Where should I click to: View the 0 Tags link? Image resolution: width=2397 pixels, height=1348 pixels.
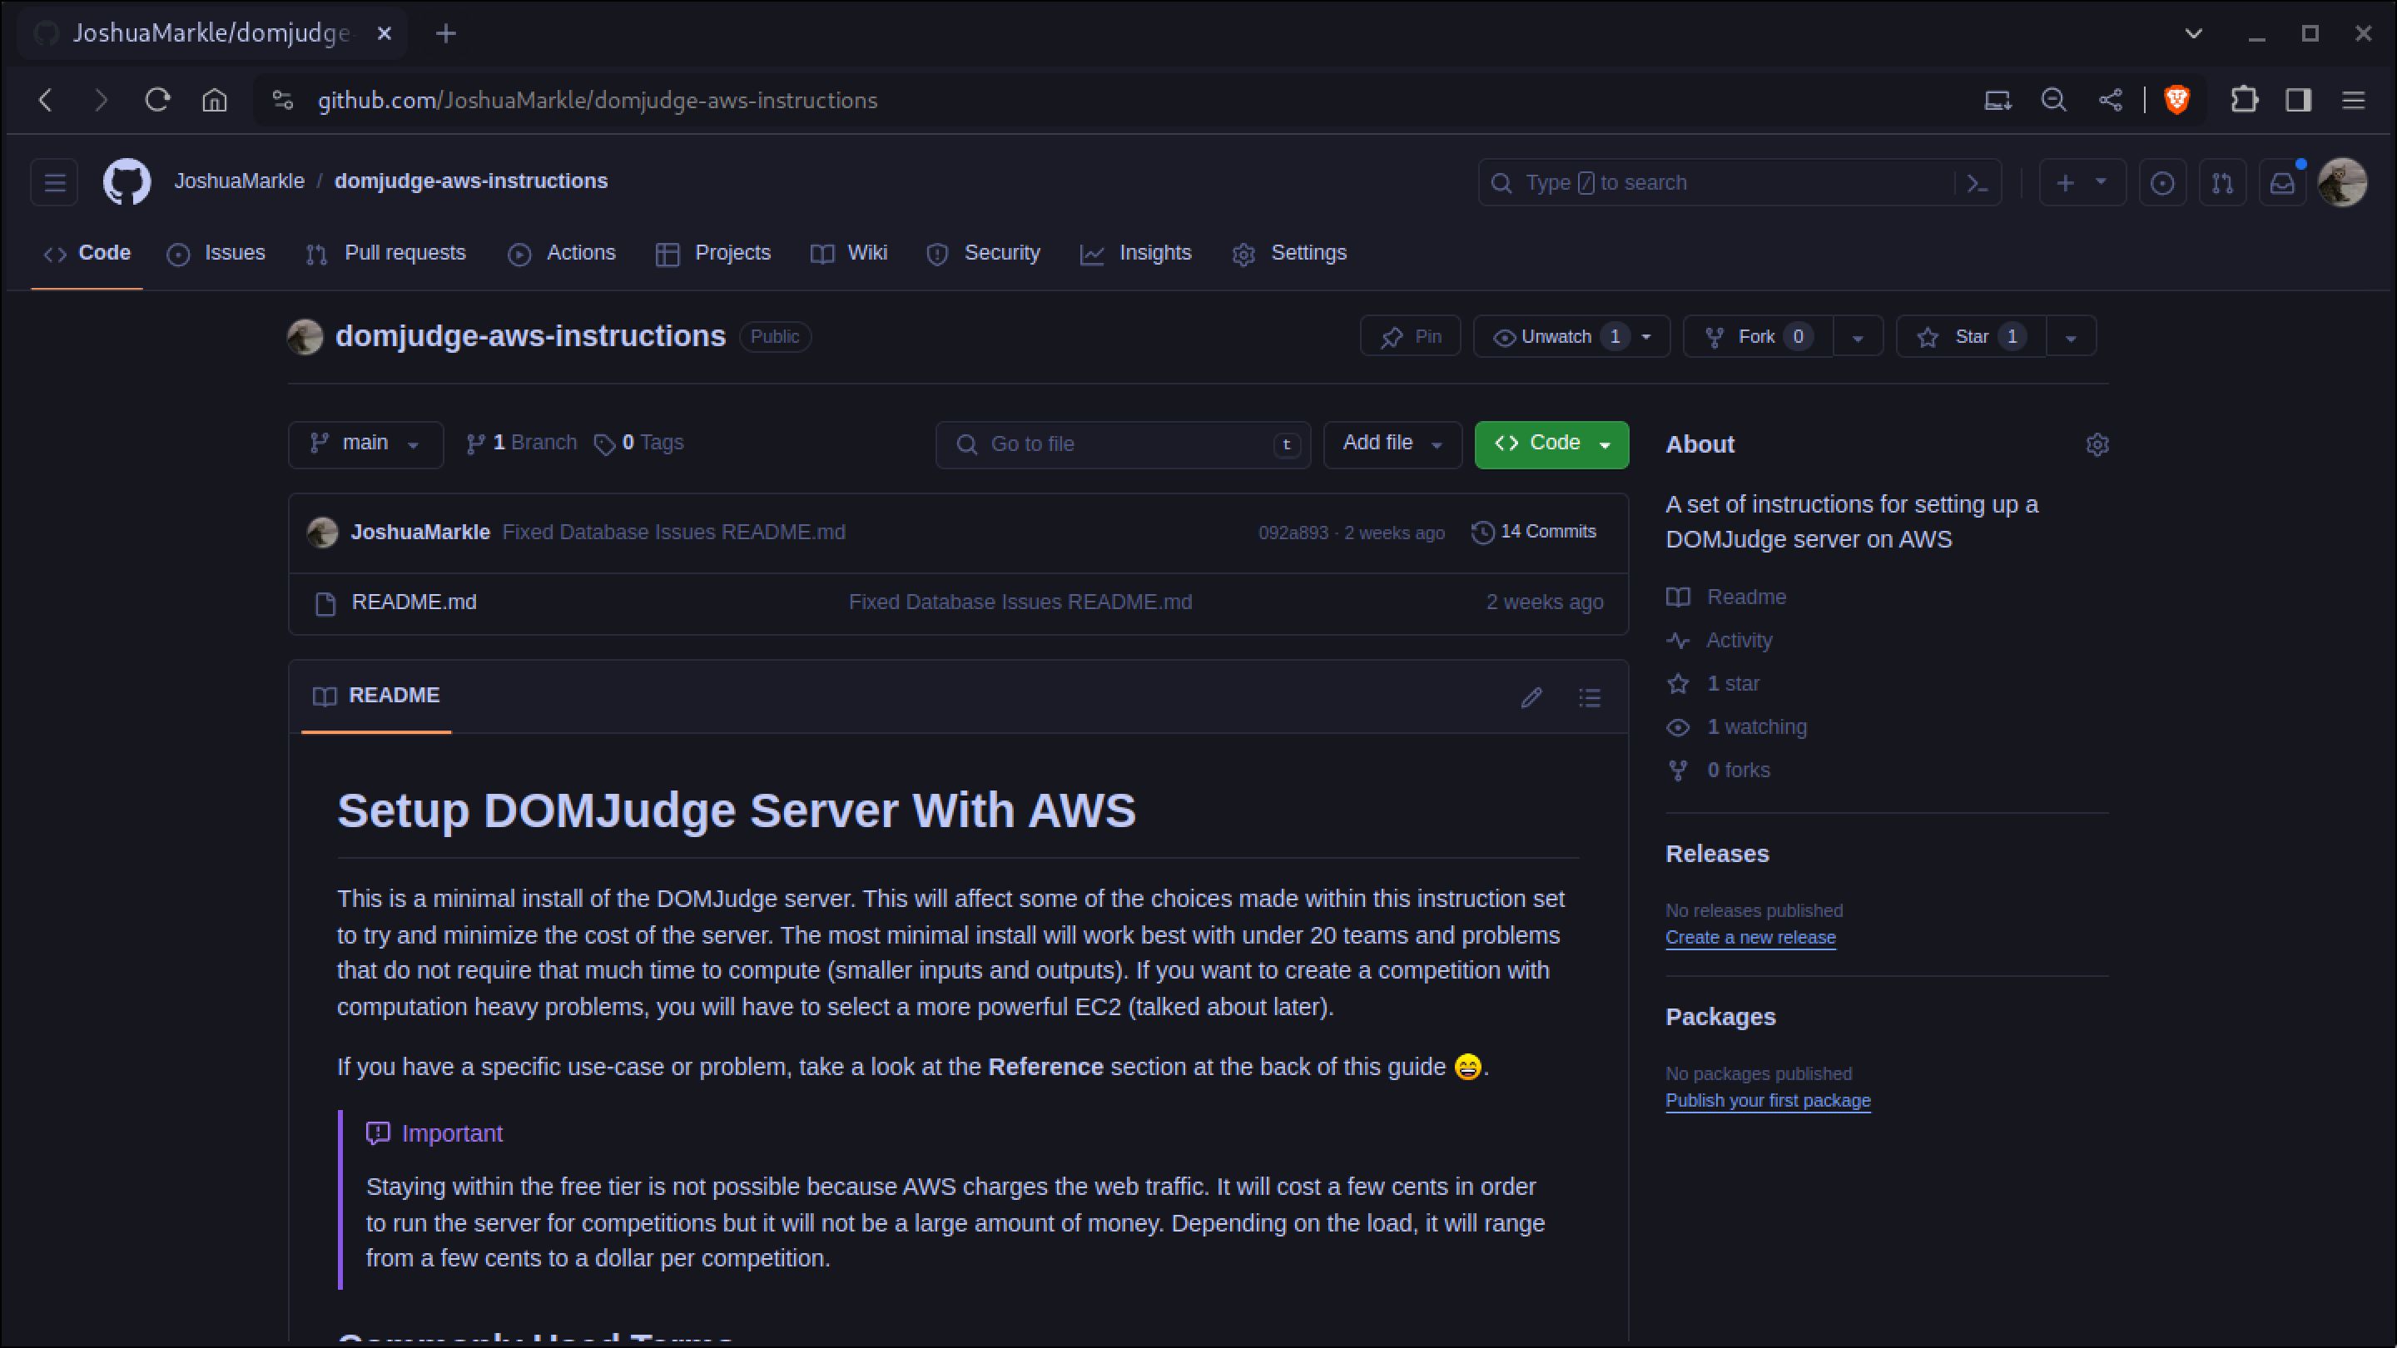pyautogui.click(x=639, y=443)
